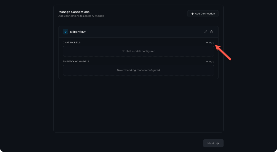Click the 'No chat models configured' placeholder
The height and width of the screenshot is (152, 277).
138,51
